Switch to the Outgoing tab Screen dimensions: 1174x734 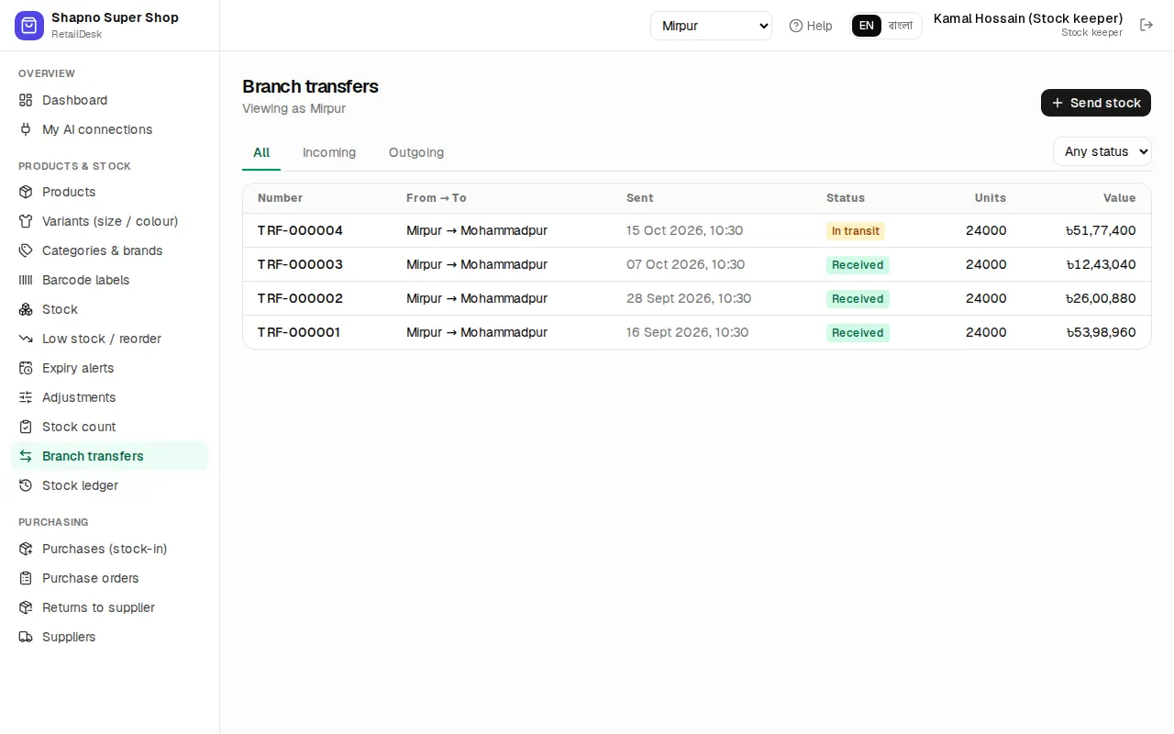(x=416, y=152)
